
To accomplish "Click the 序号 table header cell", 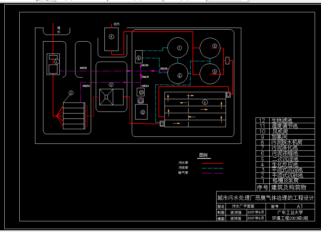I will click(x=263, y=187).
